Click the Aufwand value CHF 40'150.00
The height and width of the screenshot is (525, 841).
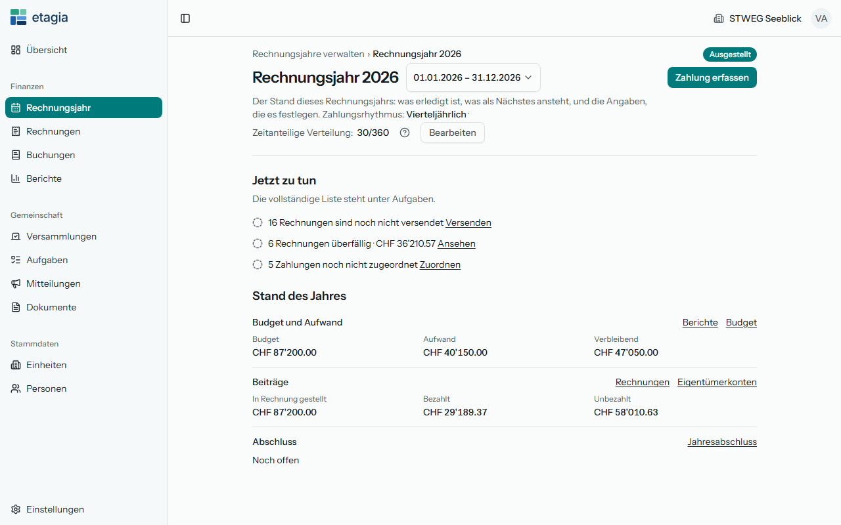(455, 352)
